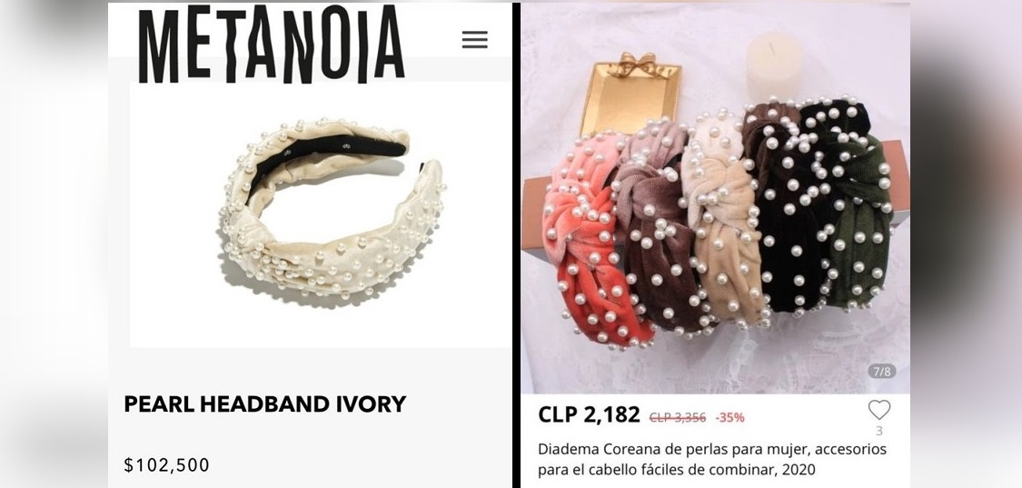The image size is (1022, 488).
Task: Tap the 7/8 image counter badge
Action: [881, 371]
